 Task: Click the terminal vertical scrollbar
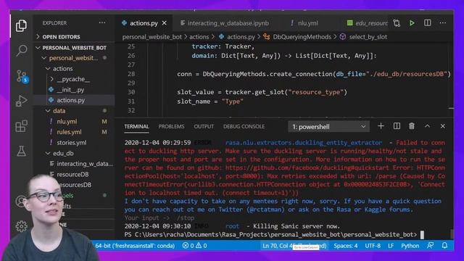[x=451, y=233]
